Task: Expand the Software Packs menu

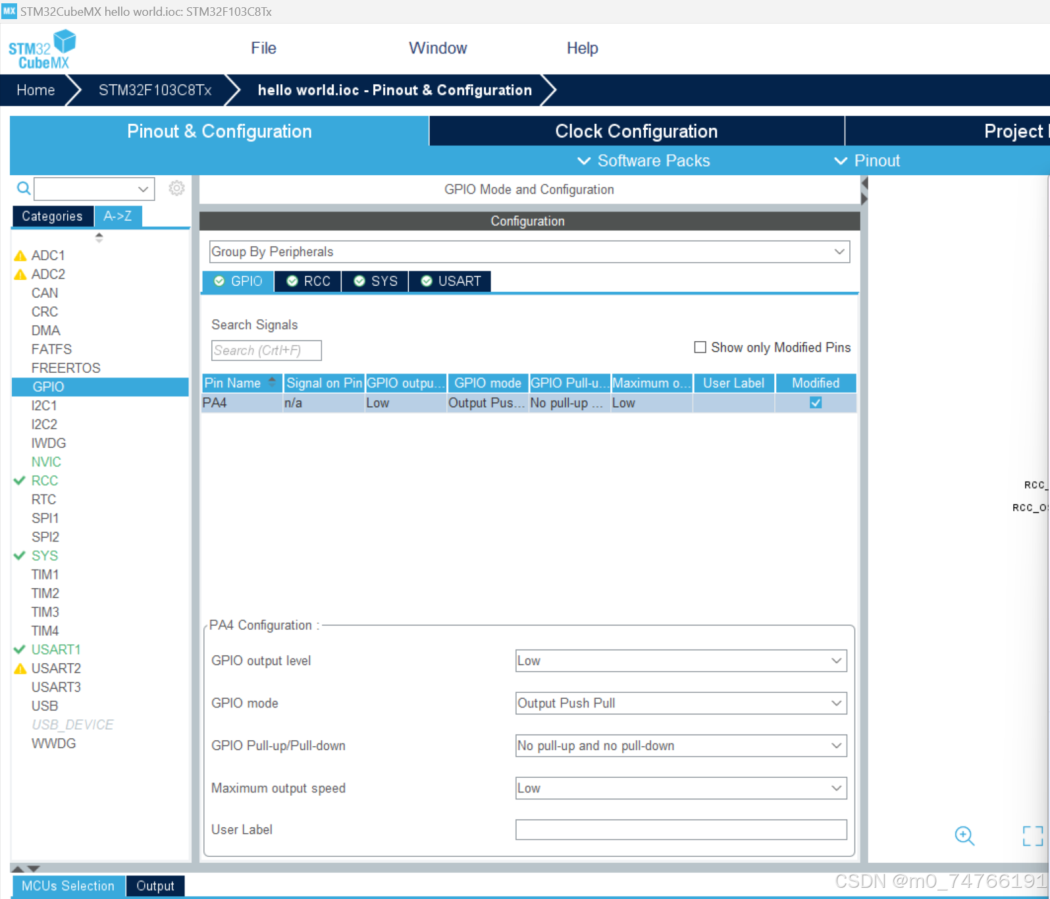Action: (643, 161)
